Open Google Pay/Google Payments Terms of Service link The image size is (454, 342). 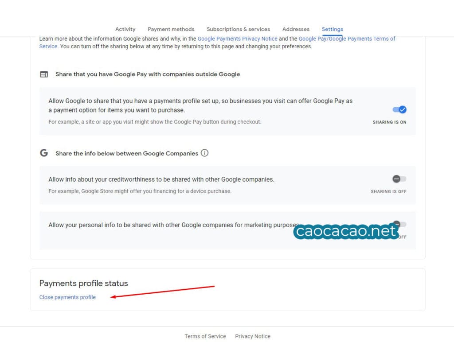(x=347, y=39)
